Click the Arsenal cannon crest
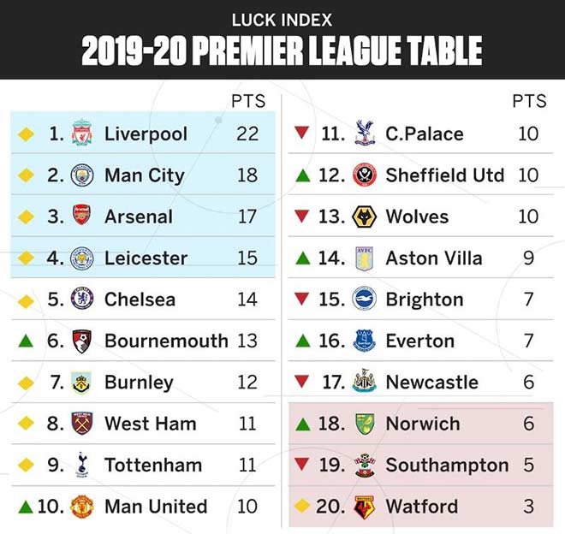This screenshot has height=534, width=565. click(x=81, y=215)
